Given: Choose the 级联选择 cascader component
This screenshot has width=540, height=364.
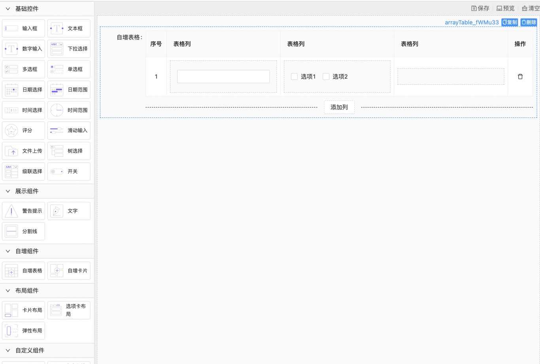Looking at the screenshot, I should [23, 172].
